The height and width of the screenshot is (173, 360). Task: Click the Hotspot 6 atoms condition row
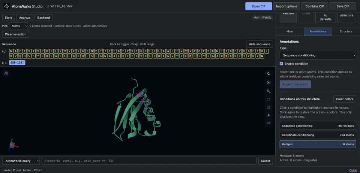click(318, 144)
